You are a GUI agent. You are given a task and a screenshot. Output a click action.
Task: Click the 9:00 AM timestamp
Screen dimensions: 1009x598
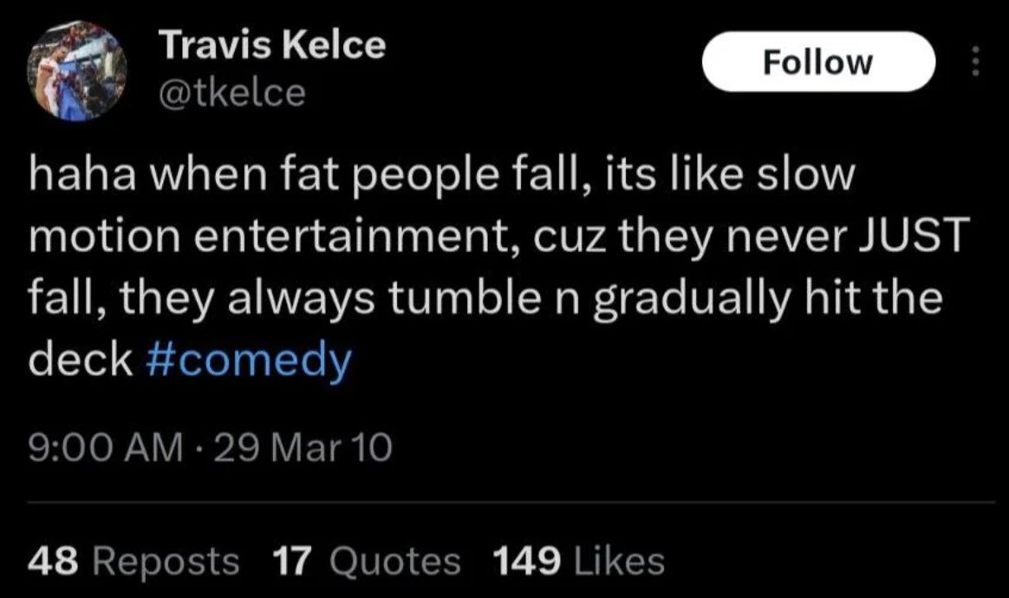(105, 448)
